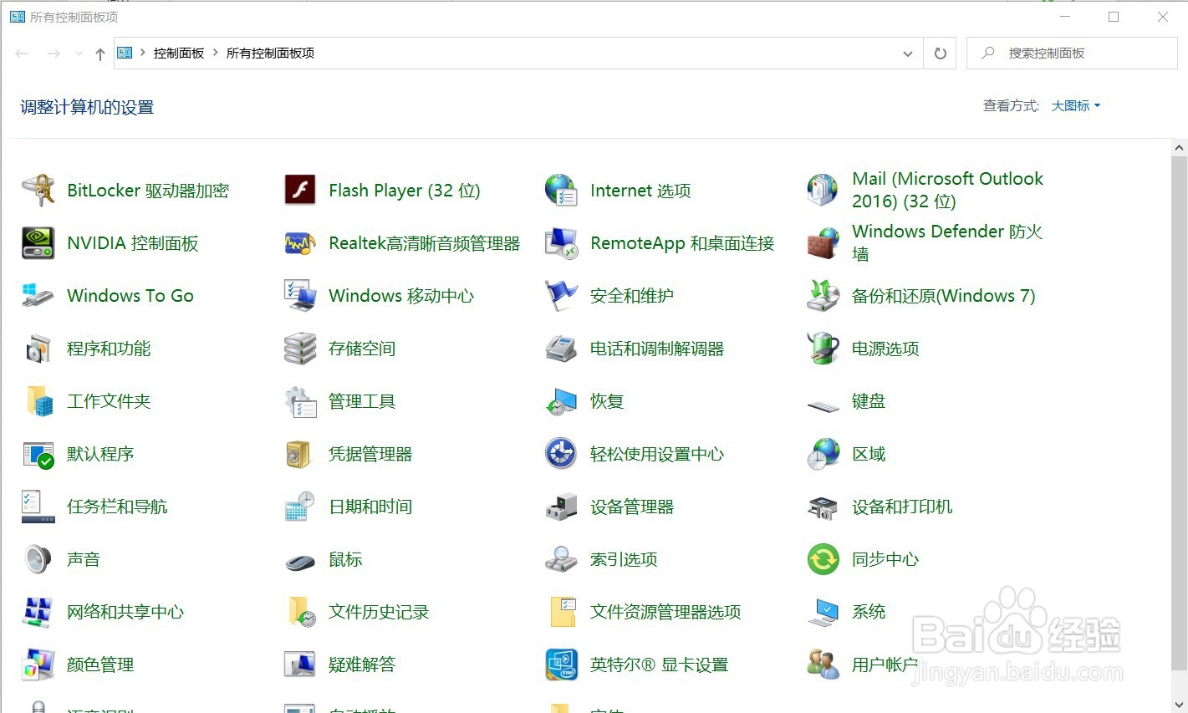Click the scrollbar up arrow

[1179, 148]
